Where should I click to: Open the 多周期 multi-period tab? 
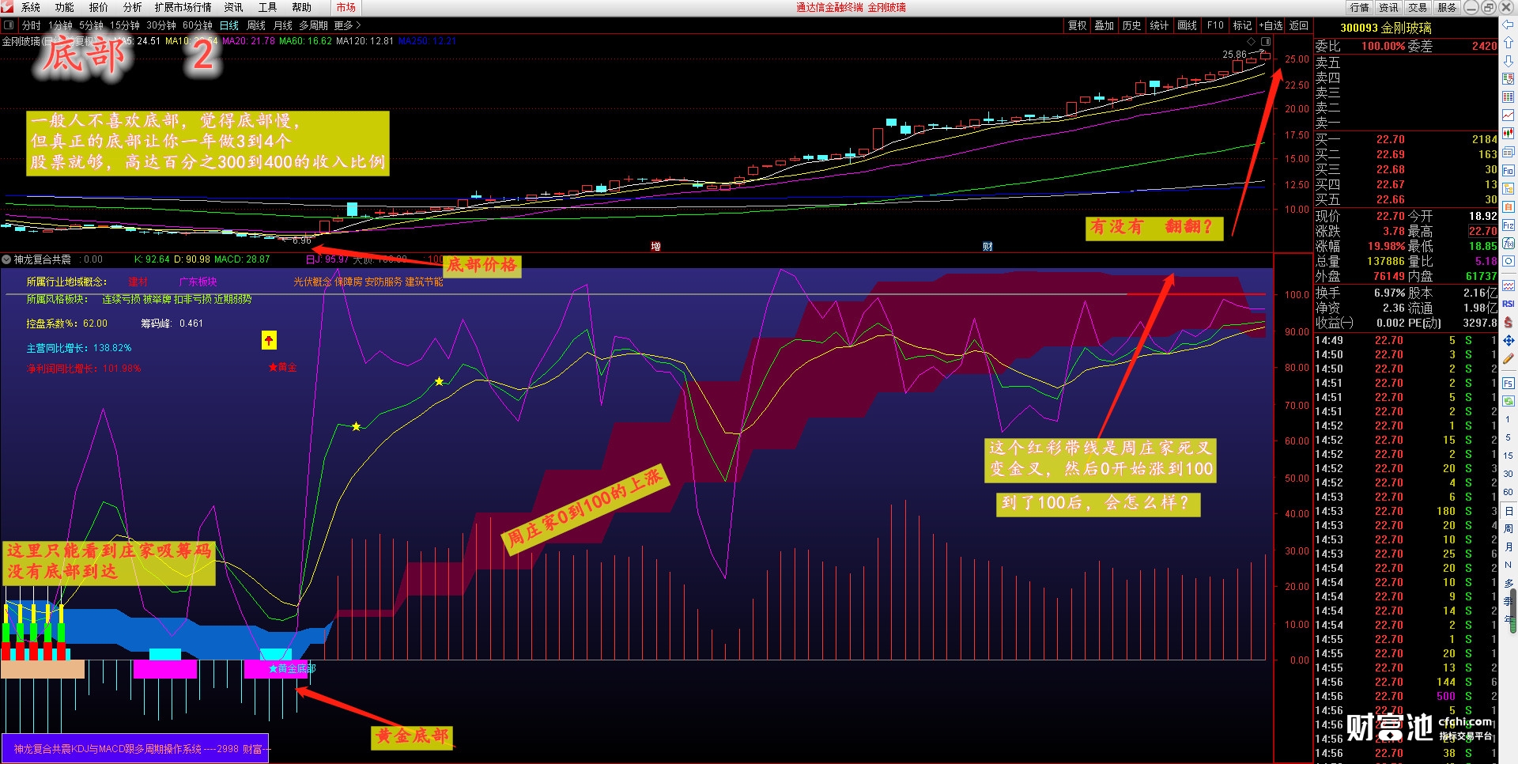314,25
